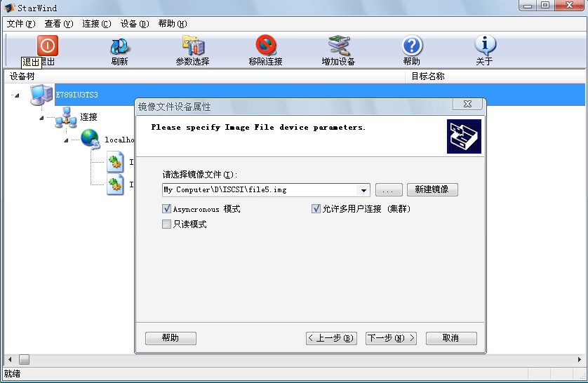Image resolution: width=588 pixels, height=383 pixels.
Task: Click the image device graphic in dialog header
Action: point(464,136)
